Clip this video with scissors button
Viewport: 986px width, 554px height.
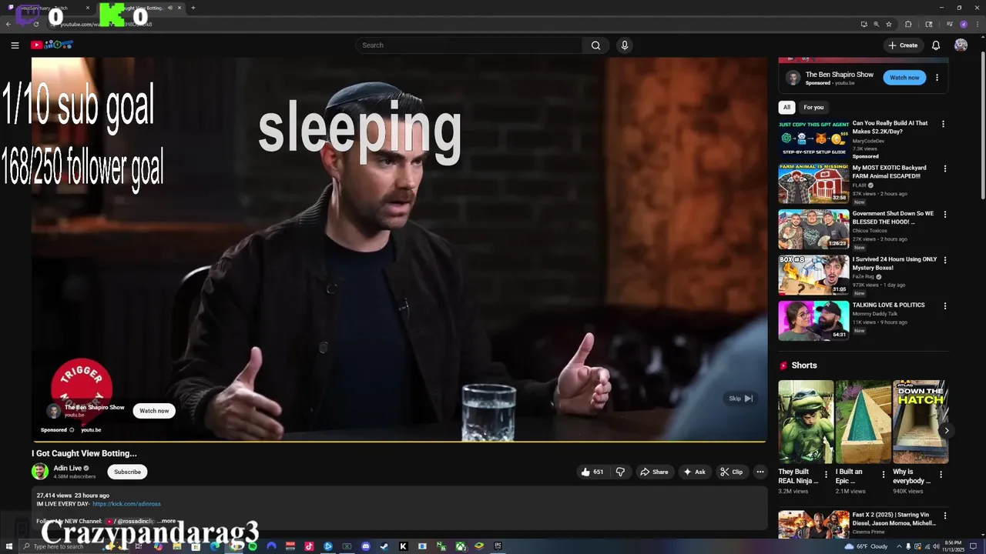732,472
